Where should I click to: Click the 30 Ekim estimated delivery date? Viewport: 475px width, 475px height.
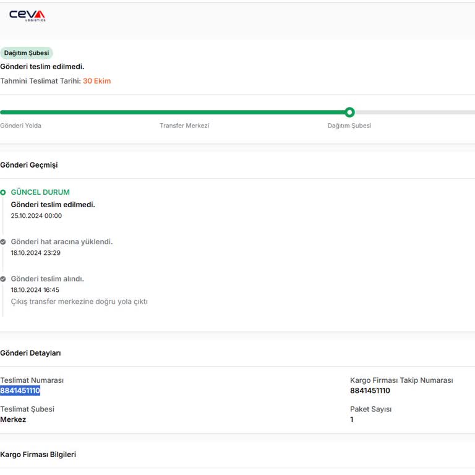(x=97, y=81)
